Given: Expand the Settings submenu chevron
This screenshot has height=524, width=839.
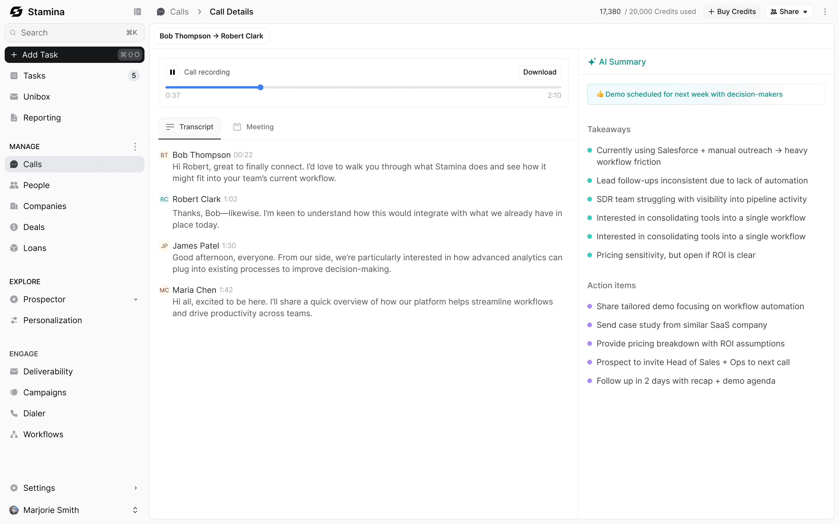Looking at the screenshot, I should pos(135,488).
